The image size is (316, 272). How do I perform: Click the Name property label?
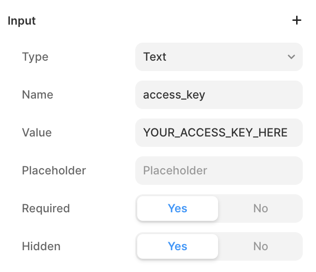(x=37, y=95)
